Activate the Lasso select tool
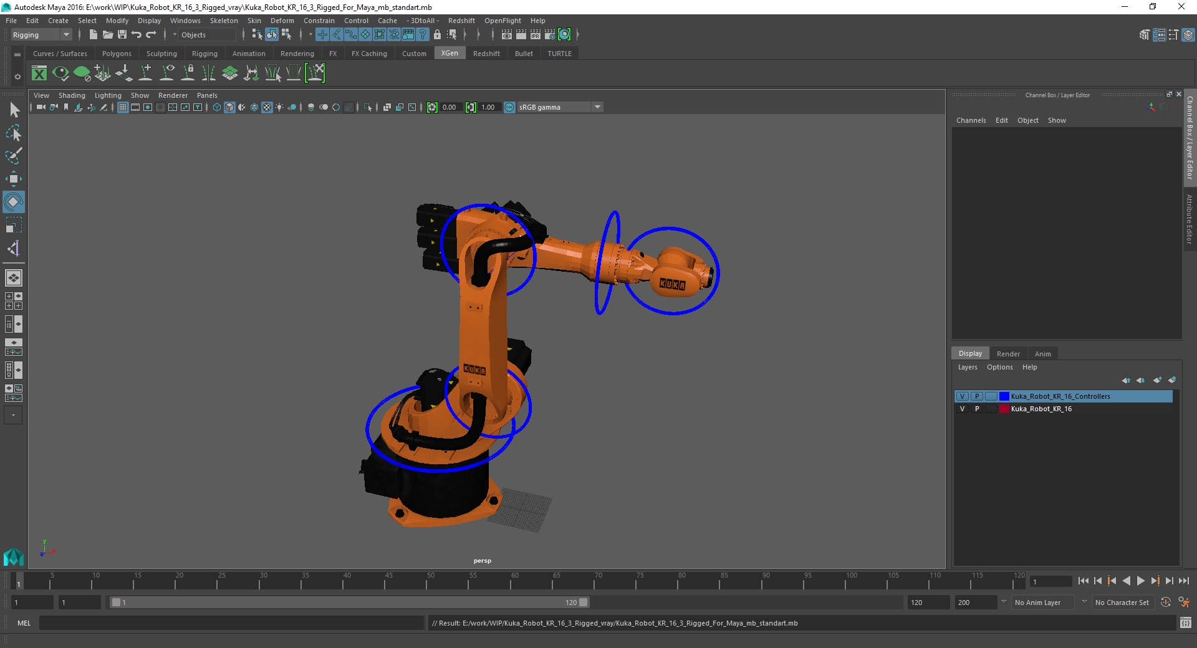This screenshot has width=1197, height=648. 14,133
